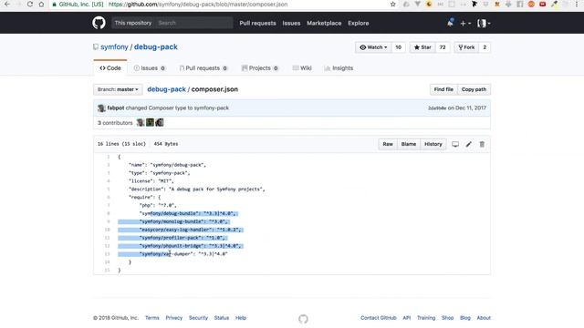Viewport: 584px width, 328px height.
Task: Click the footer GitHub logo
Action: tap(303, 319)
